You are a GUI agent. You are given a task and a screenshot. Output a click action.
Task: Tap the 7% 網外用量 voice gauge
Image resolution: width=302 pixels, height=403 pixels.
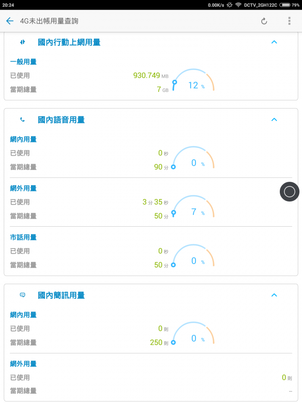point(193,207)
